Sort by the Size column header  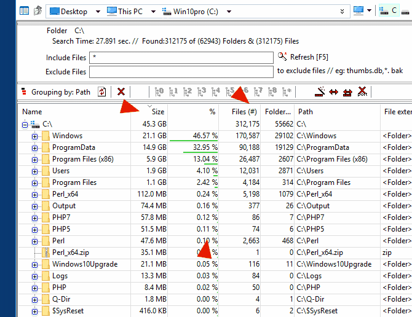click(158, 112)
